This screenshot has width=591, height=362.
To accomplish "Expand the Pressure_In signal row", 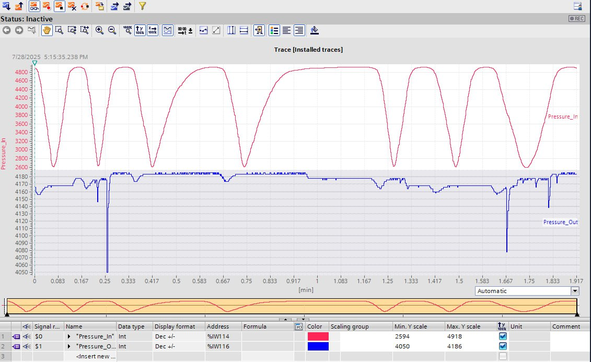I will click(x=69, y=336).
